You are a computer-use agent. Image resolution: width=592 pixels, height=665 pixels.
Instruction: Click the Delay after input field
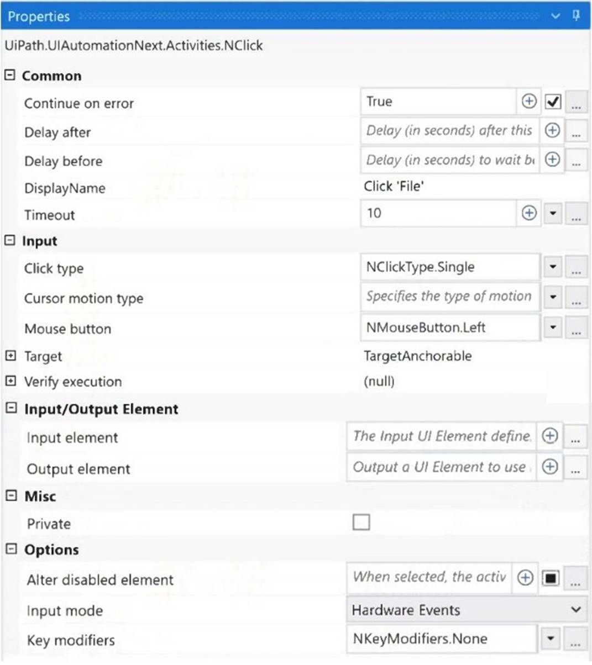[x=448, y=130]
